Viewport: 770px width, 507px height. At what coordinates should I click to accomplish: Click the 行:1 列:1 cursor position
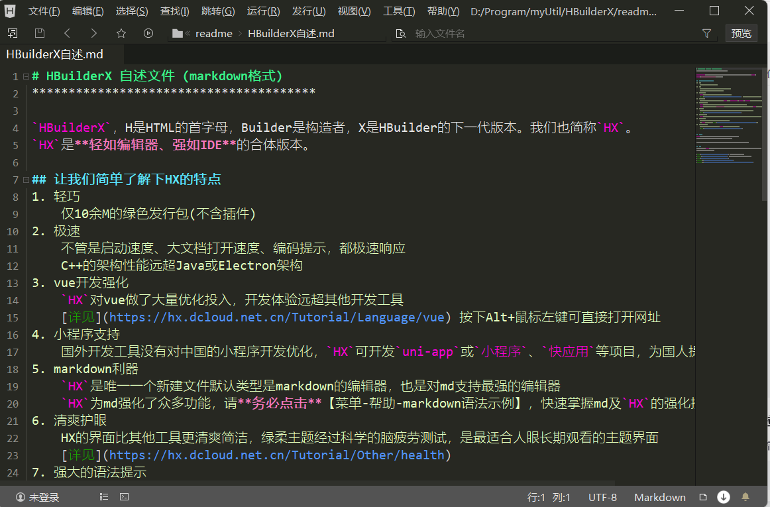[549, 497]
